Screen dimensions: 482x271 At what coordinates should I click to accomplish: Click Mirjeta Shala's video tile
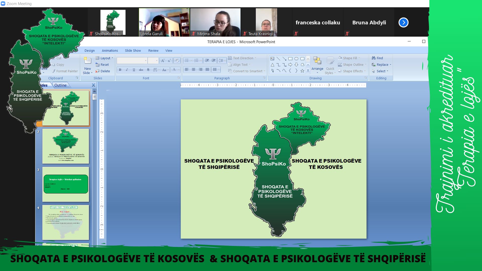point(215,22)
